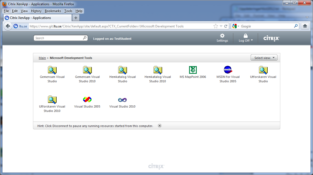This screenshot has width=313, height=175.
Task: Click the MS MapPoint 2006 label
Action: (x=193, y=77)
